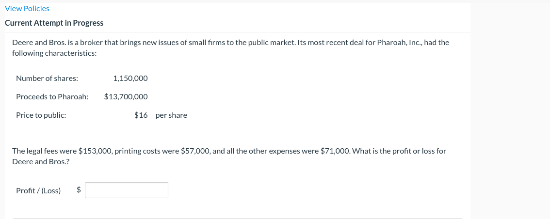Select the $16 price value
This screenshot has height=219, width=550.
pyautogui.click(x=141, y=115)
